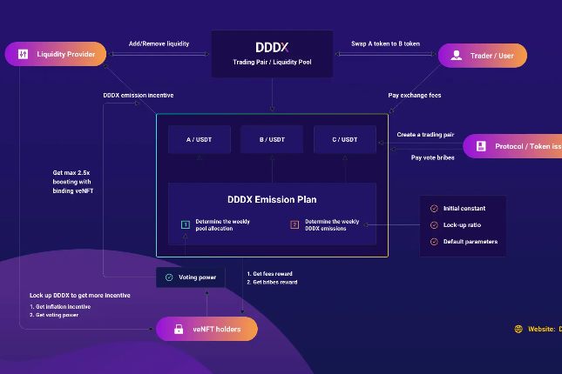
Task: Select the C / USDT pair box
Action: [x=345, y=139]
